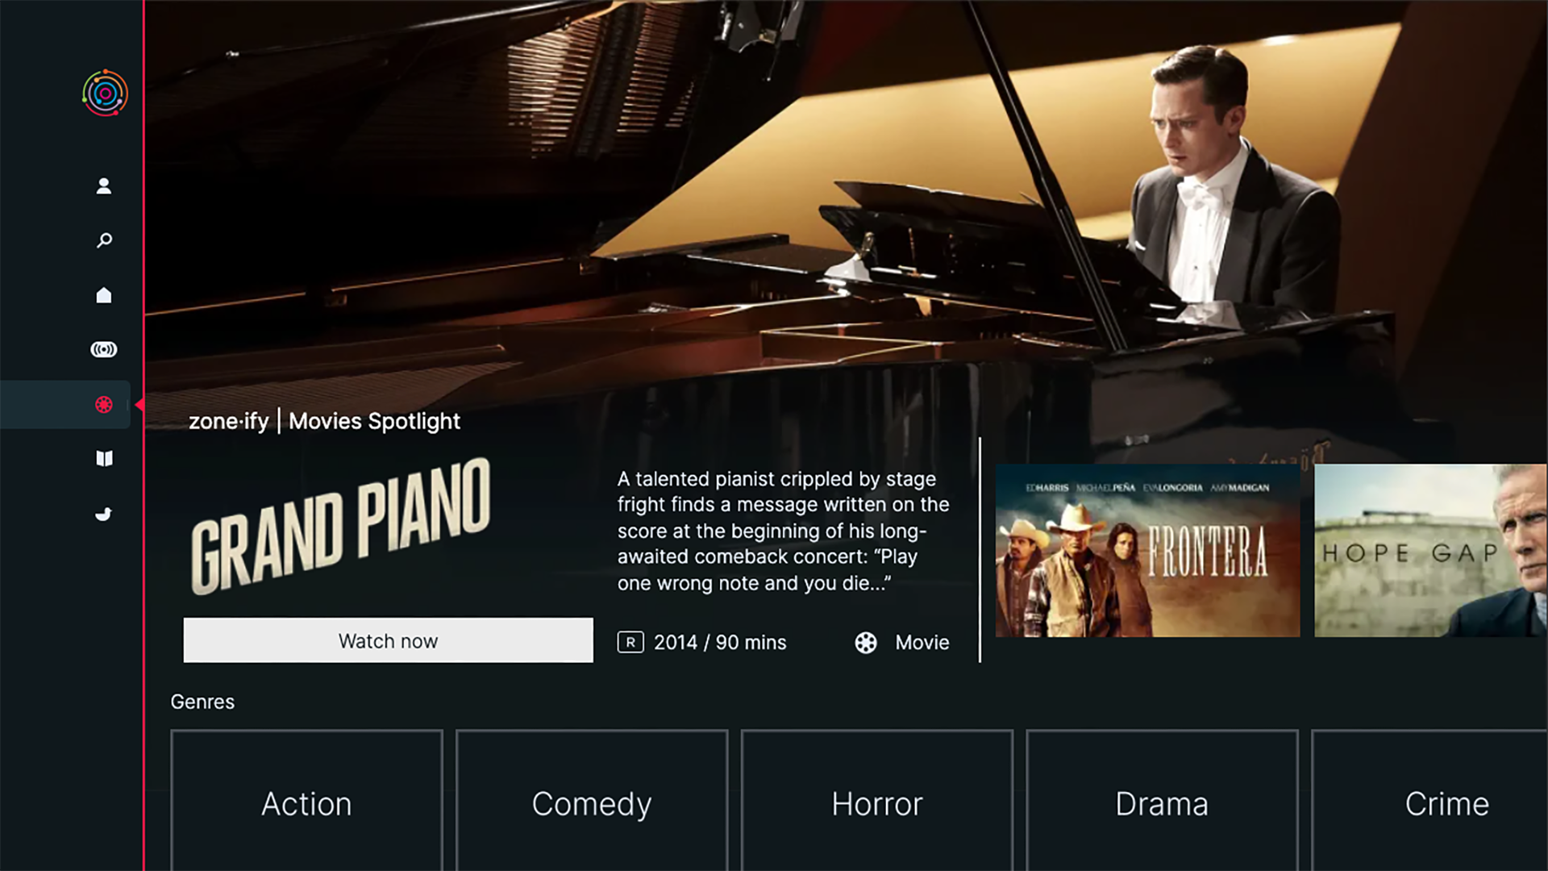Click the Movies Spotlight heading
The height and width of the screenshot is (871, 1548).
point(374,421)
